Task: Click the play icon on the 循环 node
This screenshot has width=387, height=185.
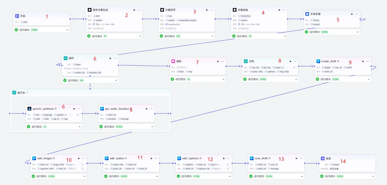Action: (x=110, y=58)
